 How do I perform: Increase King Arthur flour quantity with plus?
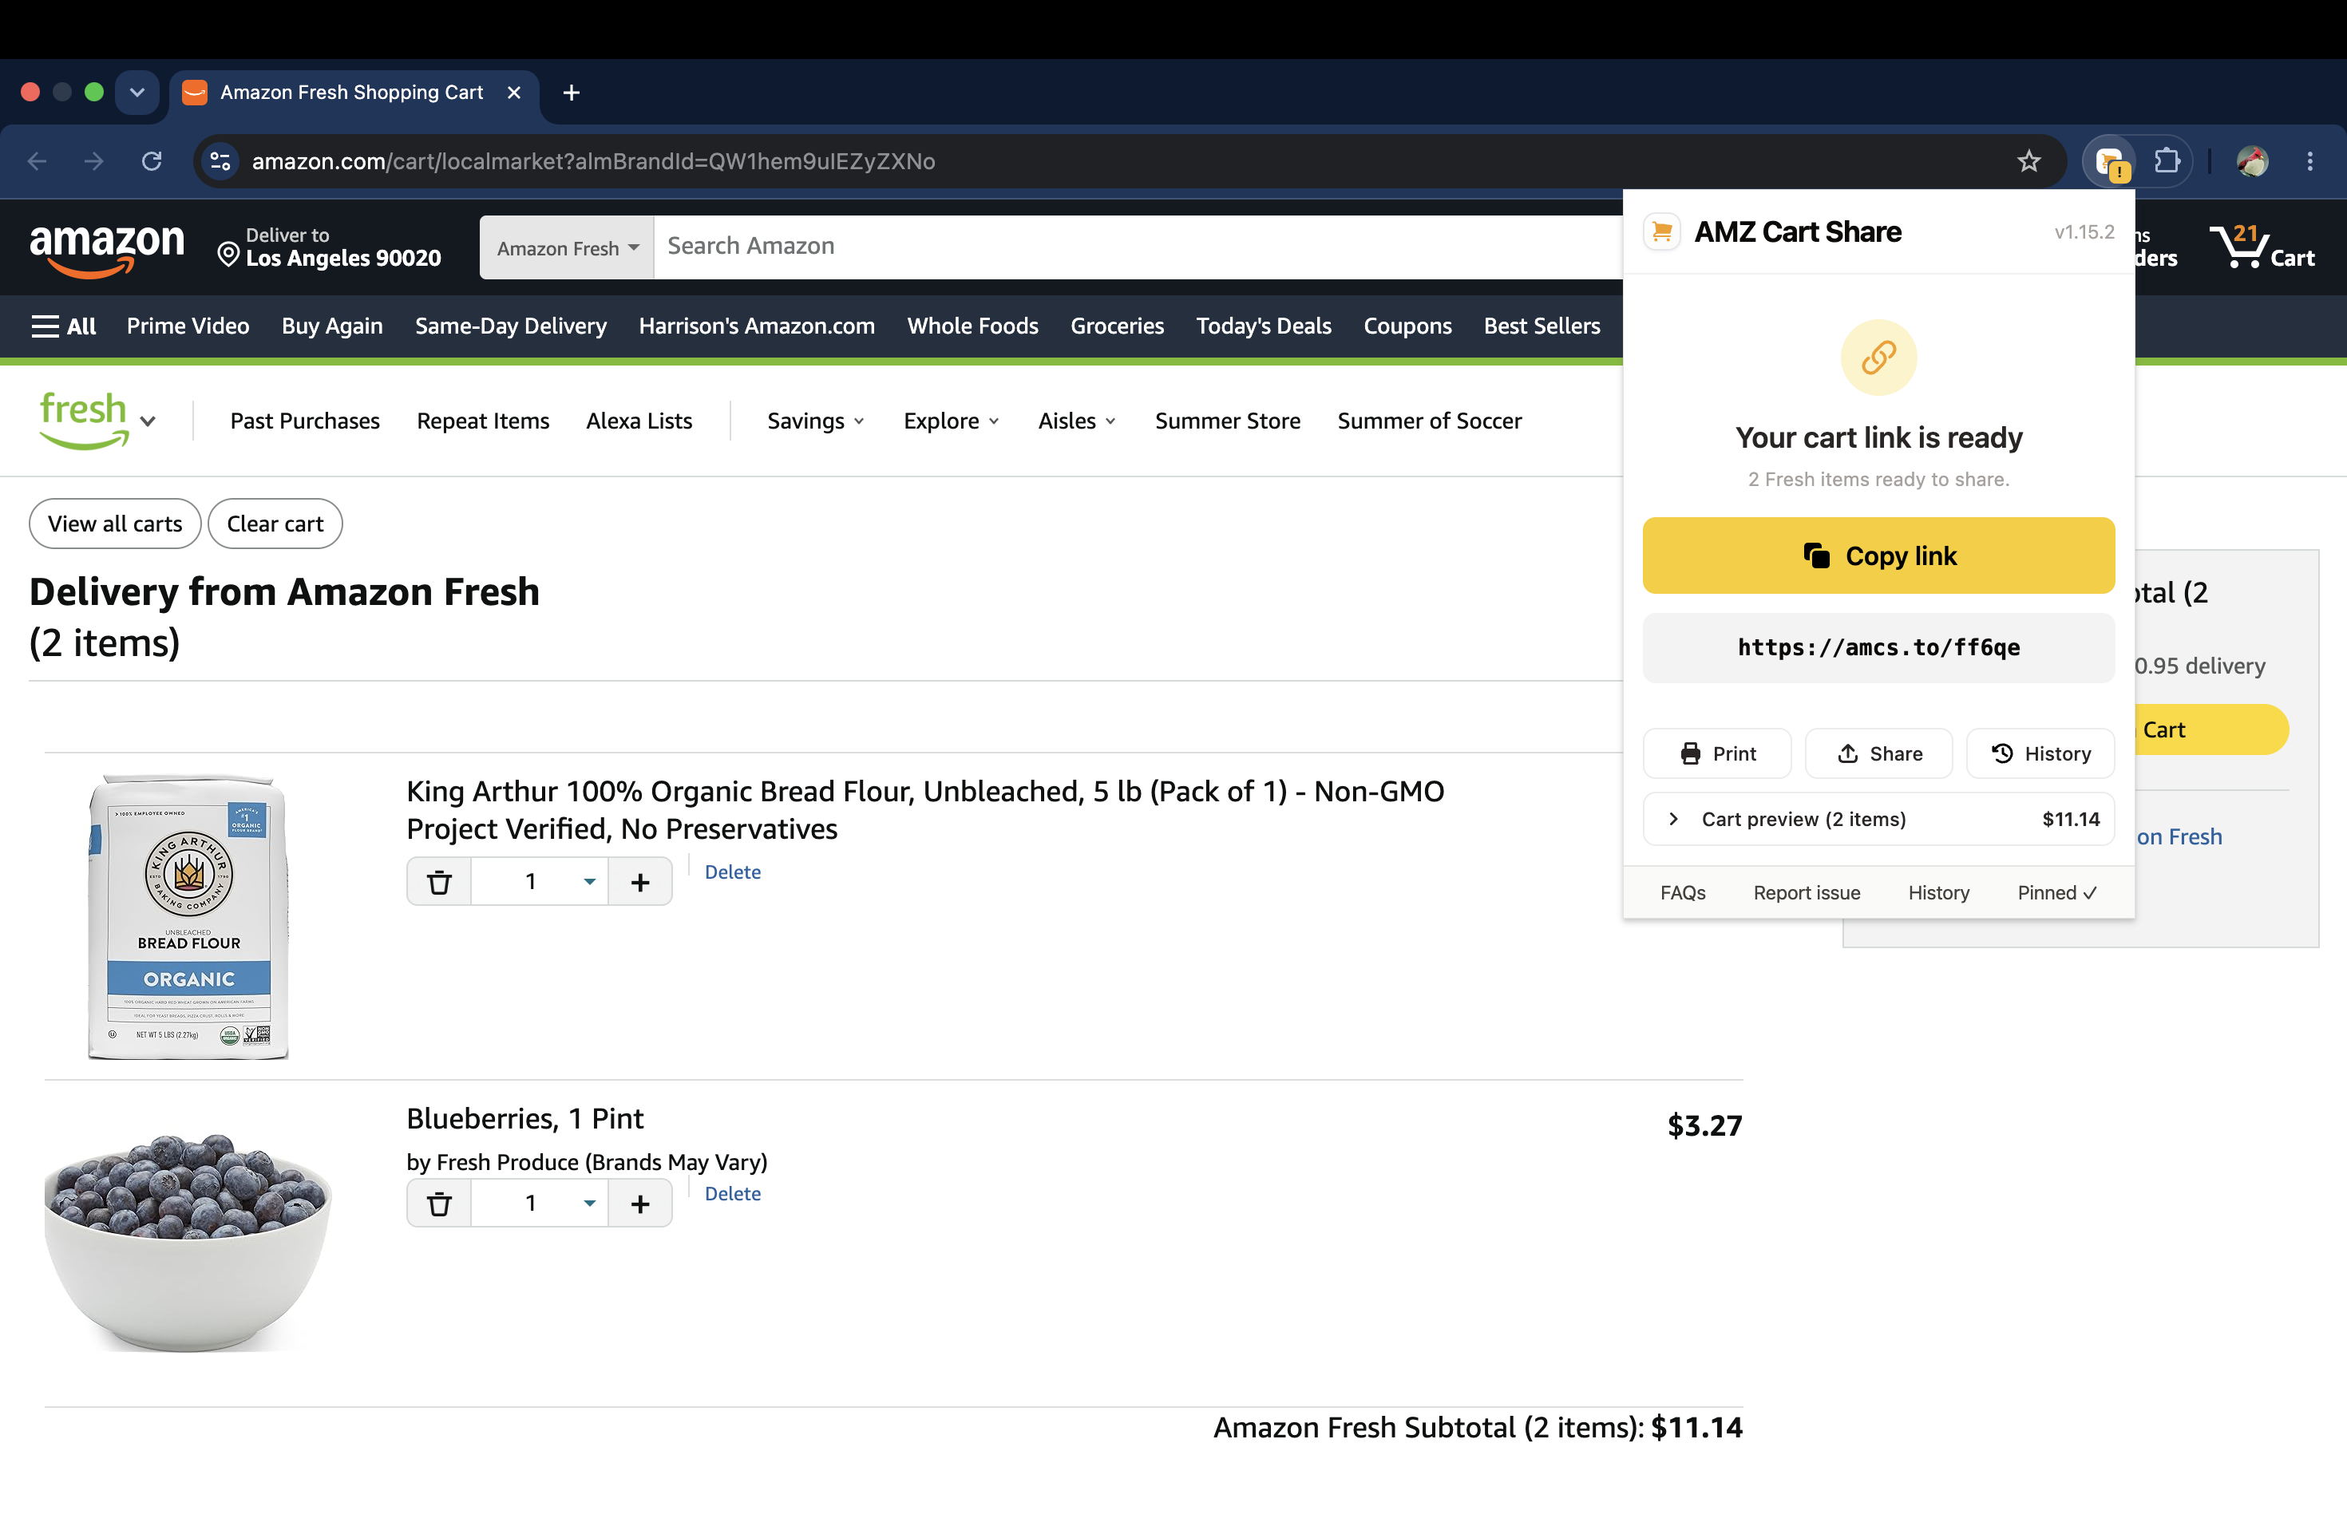point(640,881)
